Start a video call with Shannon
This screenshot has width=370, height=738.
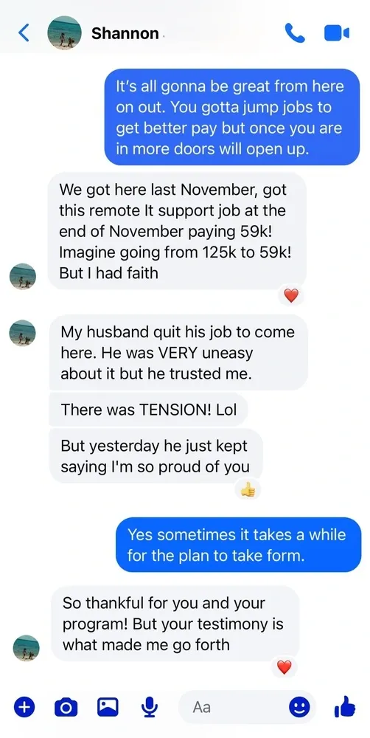337,33
